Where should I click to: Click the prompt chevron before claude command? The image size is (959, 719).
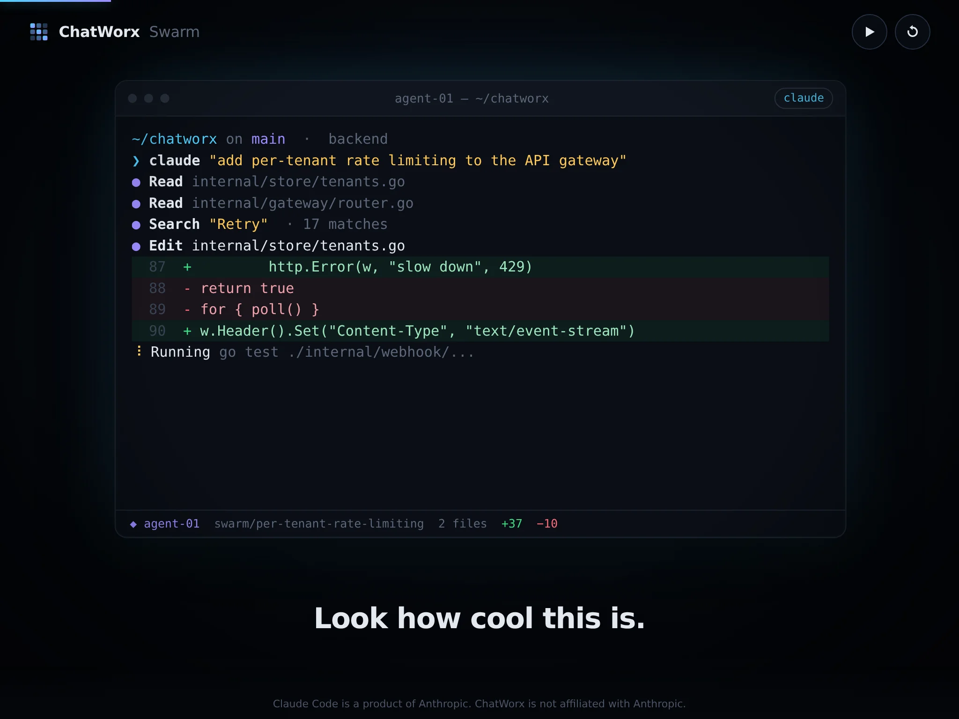click(x=136, y=161)
